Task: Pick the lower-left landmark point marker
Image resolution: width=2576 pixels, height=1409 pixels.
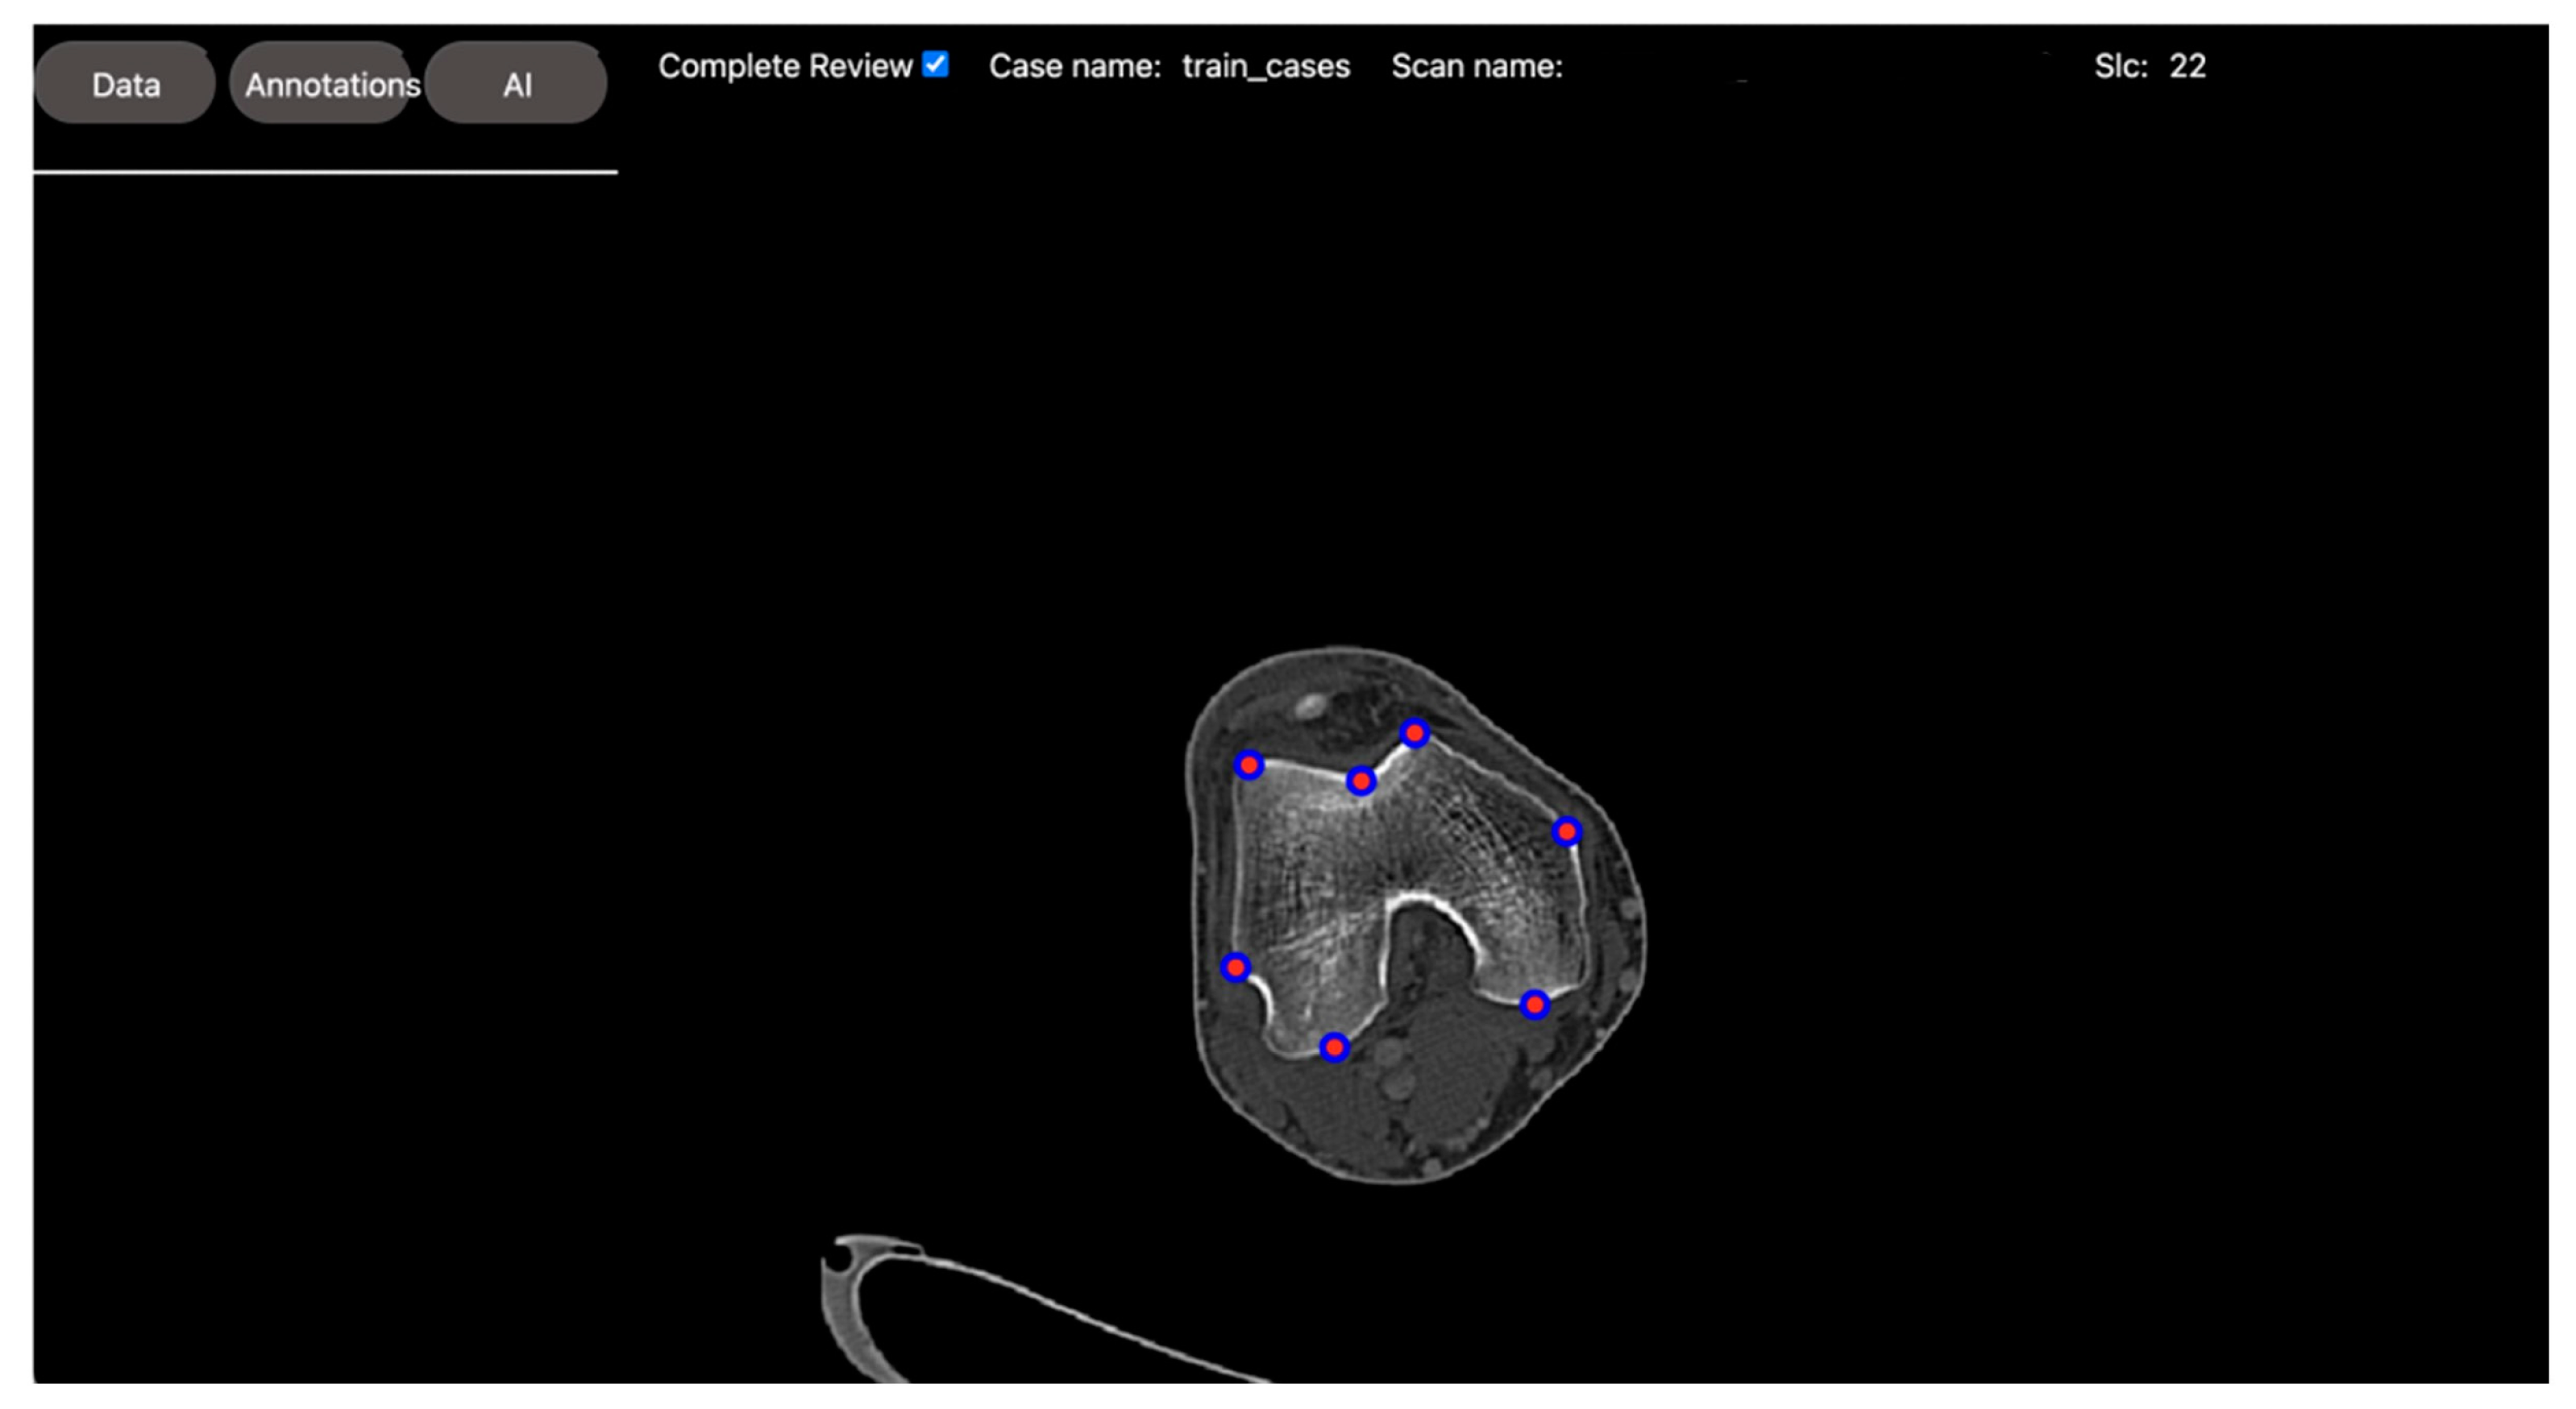Action: 1236,968
